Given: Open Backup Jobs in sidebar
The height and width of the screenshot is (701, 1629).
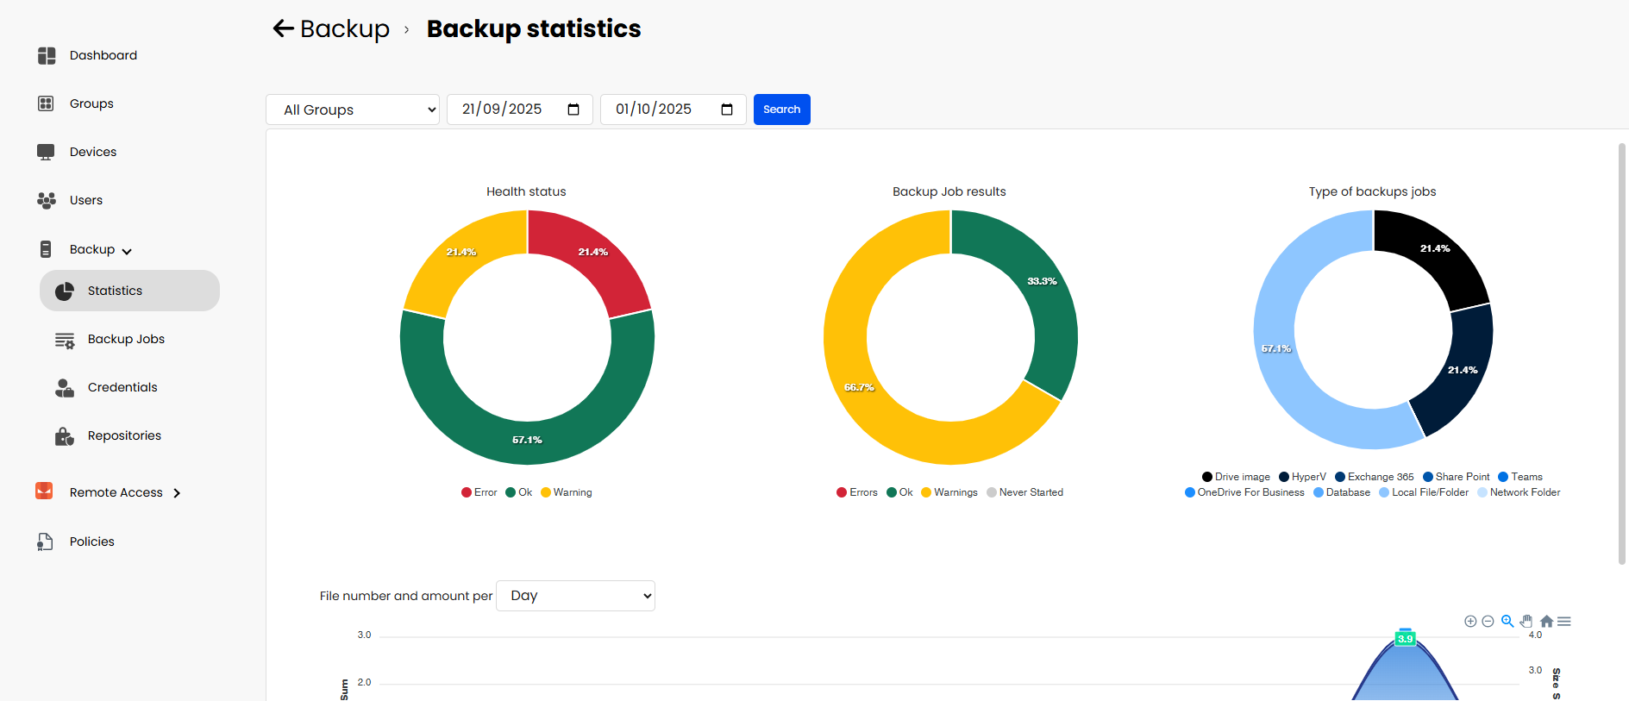Looking at the screenshot, I should coord(126,339).
